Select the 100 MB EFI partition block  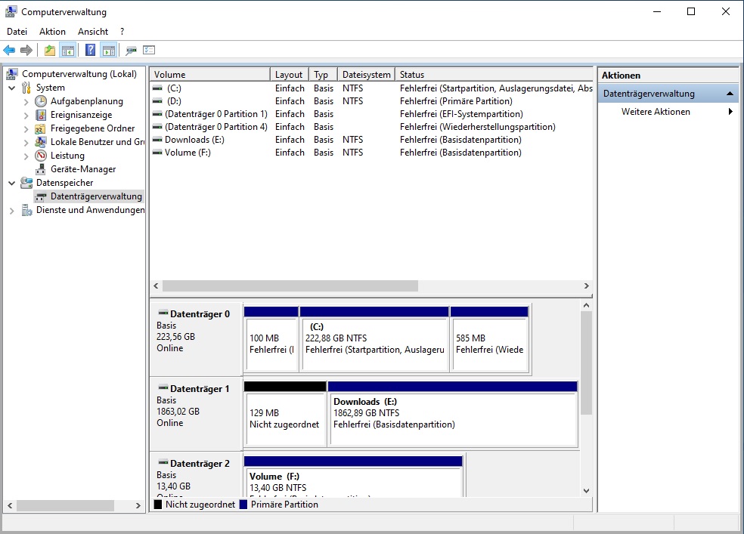(271, 339)
